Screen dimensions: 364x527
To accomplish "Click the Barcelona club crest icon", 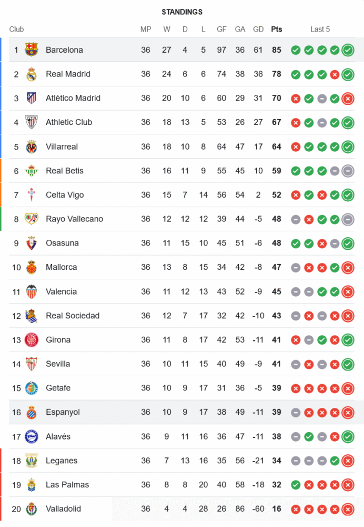I will pos(32,50).
